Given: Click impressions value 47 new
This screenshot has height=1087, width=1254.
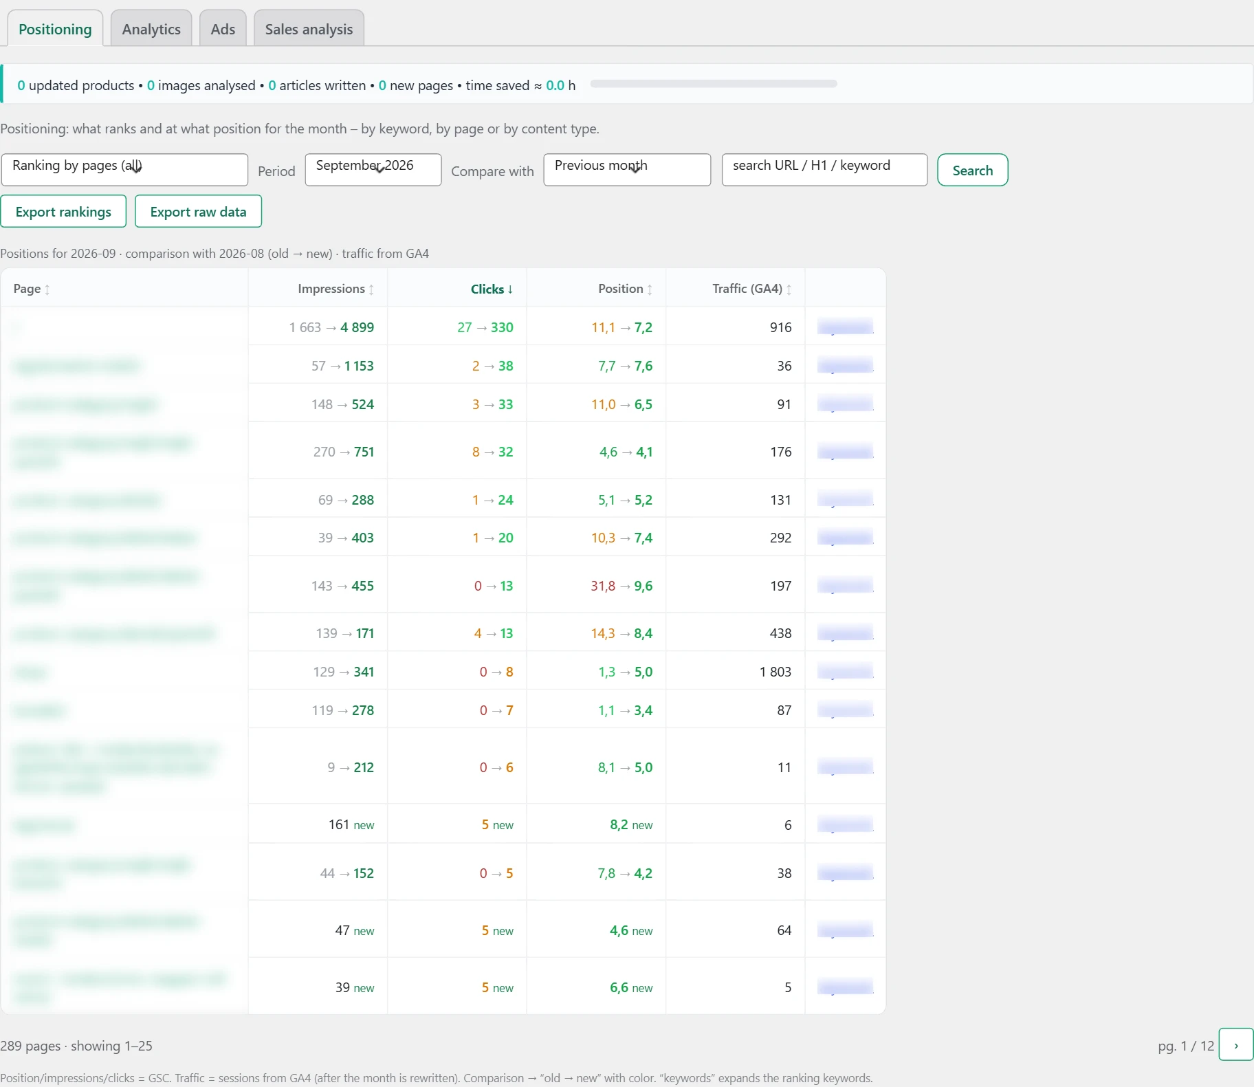Looking at the screenshot, I should tap(355, 930).
